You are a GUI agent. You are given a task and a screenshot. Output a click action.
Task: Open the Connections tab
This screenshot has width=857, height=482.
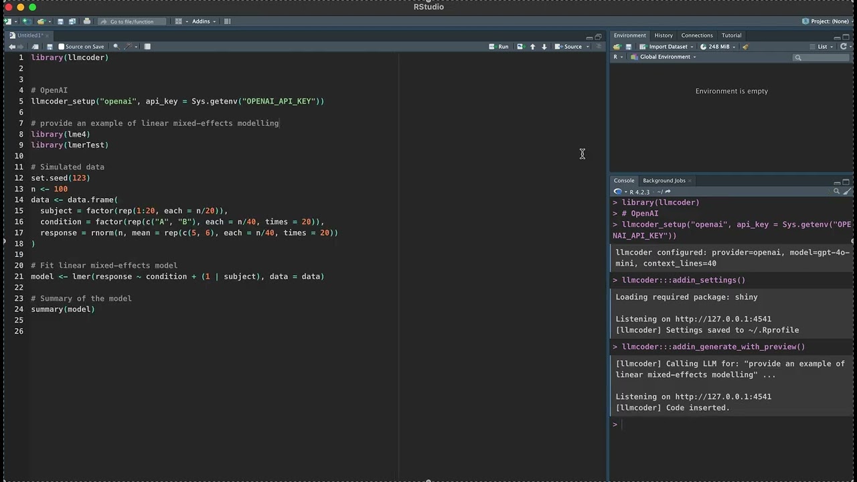(x=697, y=35)
